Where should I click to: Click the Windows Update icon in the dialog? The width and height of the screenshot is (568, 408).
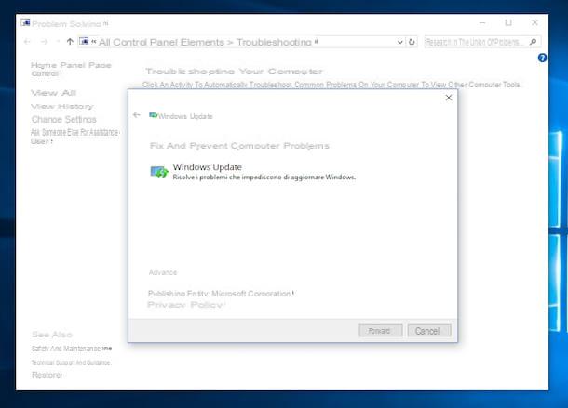point(159,172)
